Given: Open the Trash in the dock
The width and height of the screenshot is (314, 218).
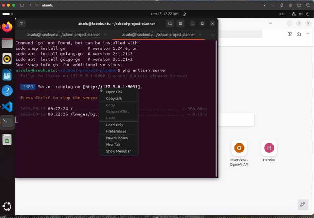Looking at the screenshot, I should pyautogui.click(x=7, y=139).
